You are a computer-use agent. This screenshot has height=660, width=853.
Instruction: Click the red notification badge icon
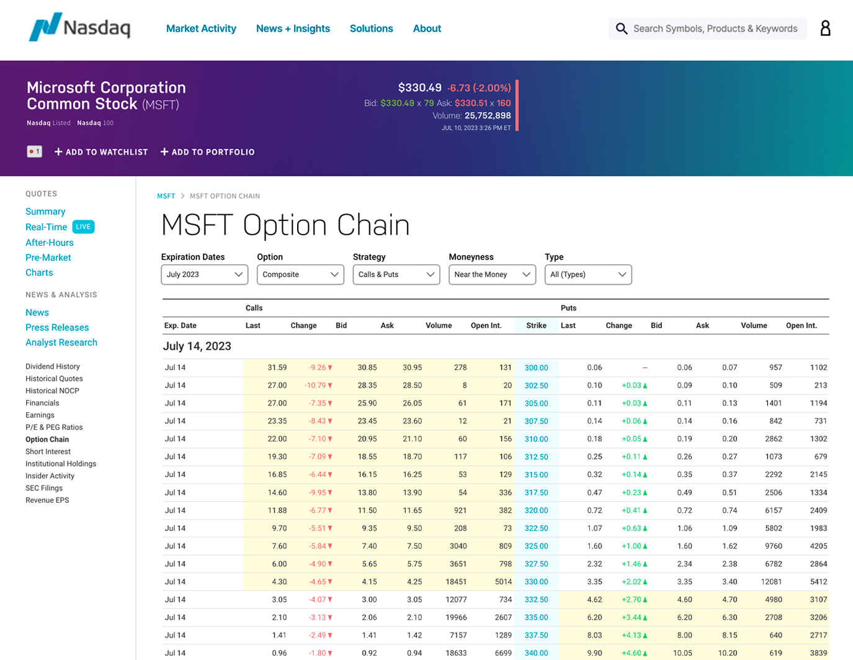(x=35, y=151)
